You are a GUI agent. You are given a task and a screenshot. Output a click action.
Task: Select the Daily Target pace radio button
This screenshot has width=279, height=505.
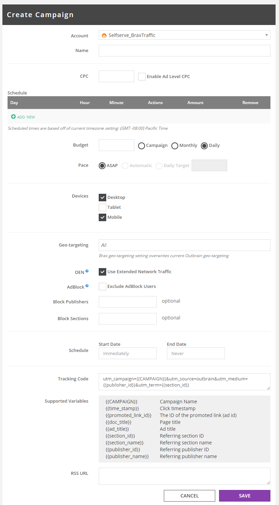click(159, 166)
